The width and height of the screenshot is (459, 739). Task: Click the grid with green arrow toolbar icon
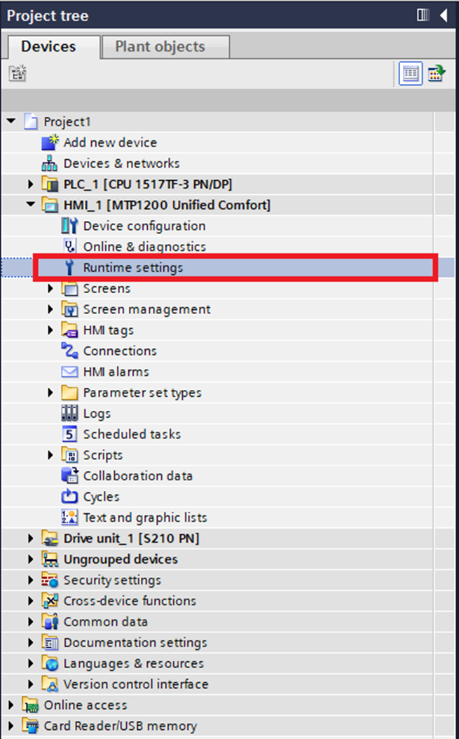(x=437, y=74)
